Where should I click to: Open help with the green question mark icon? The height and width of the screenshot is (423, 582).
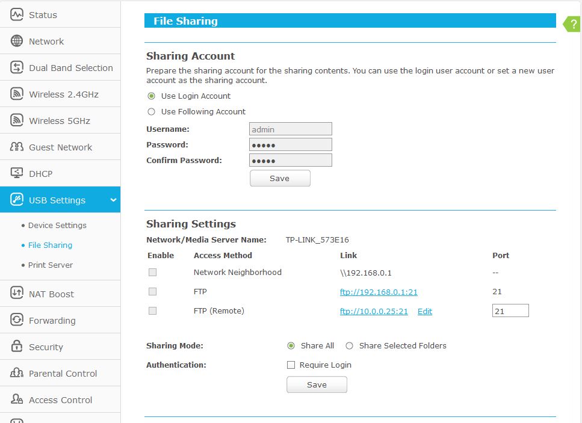[573, 24]
